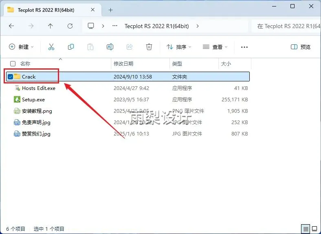This screenshot has width=321, height=234.
Task: Click Tecplot RS 2022 R1(64bit) breadcrumb
Action: click(x=156, y=26)
